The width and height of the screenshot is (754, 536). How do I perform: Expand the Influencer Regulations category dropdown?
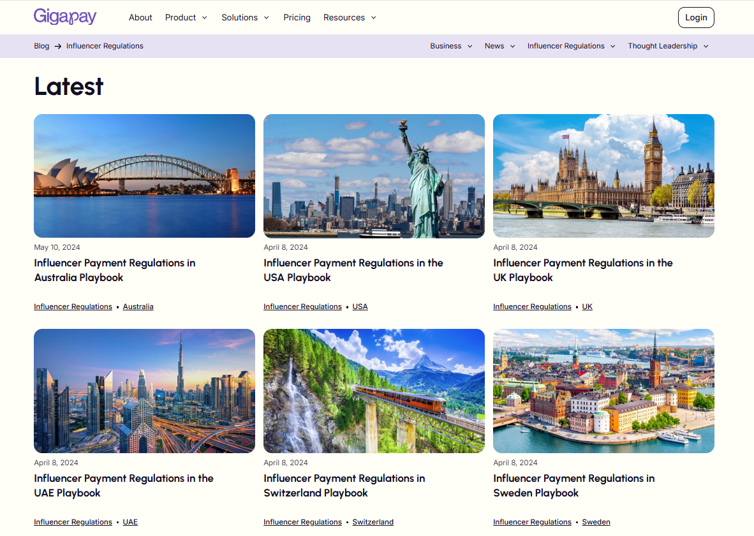point(572,46)
